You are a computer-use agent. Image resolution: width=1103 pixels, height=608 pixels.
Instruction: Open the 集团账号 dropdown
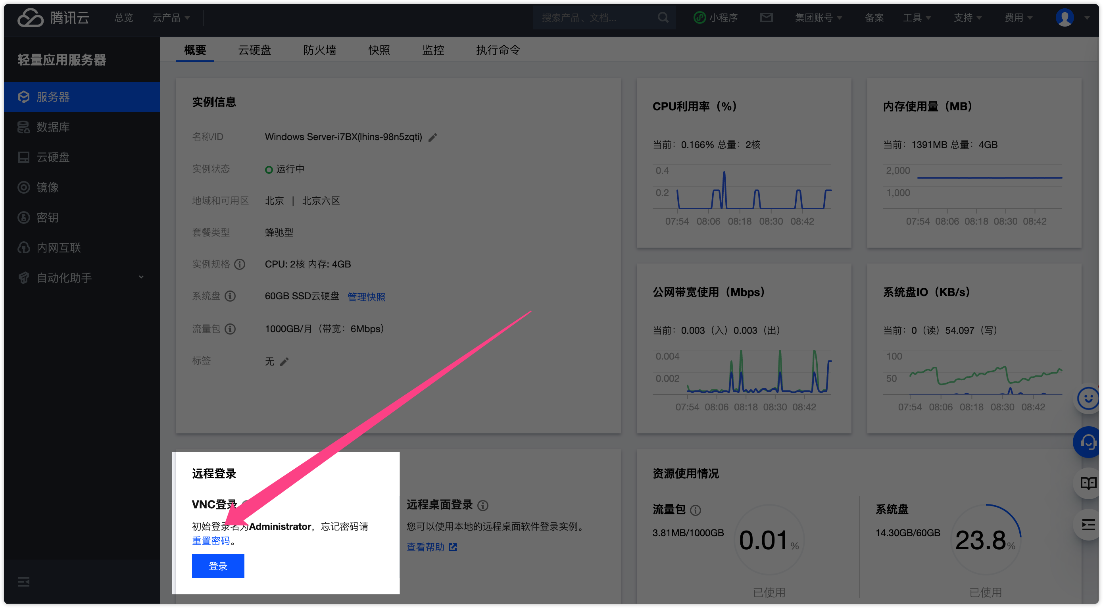click(818, 17)
